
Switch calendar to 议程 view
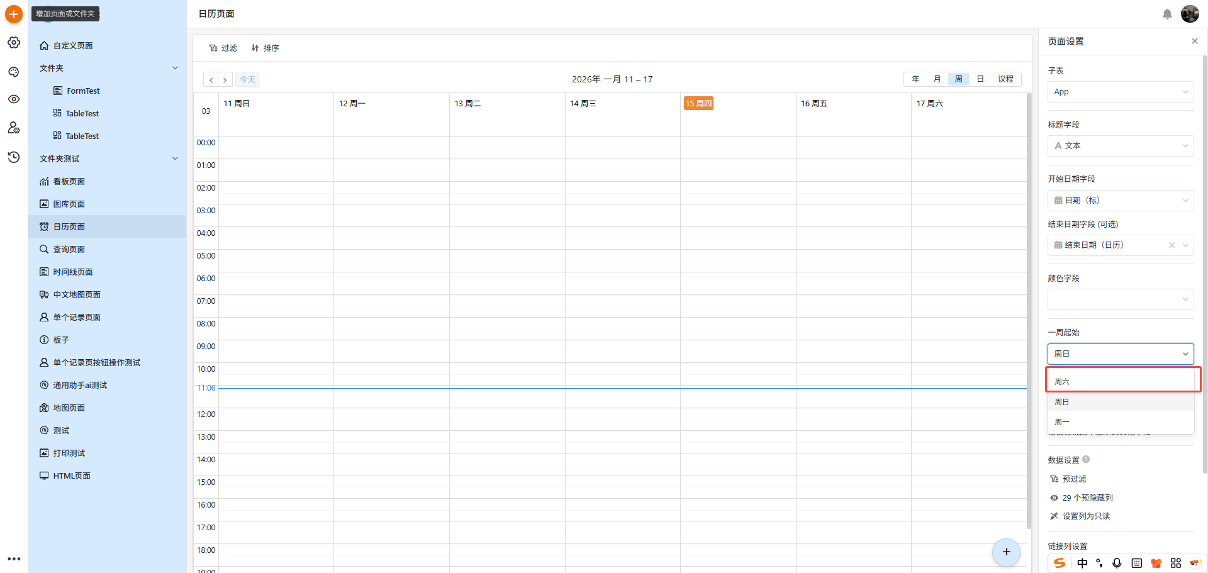1005,79
